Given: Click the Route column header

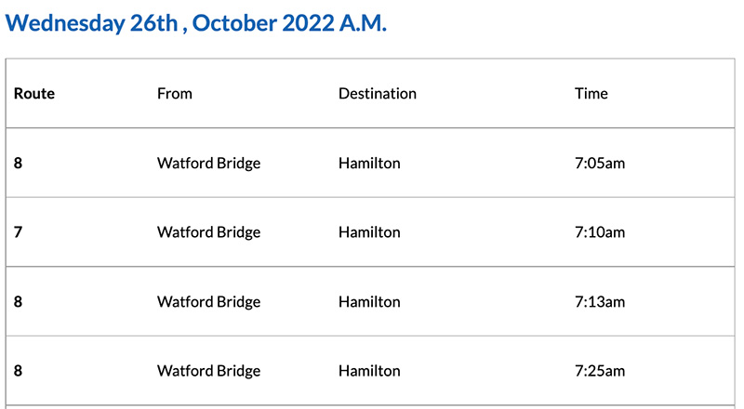Looking at the screenshot, I should click(x=34, y=93).
